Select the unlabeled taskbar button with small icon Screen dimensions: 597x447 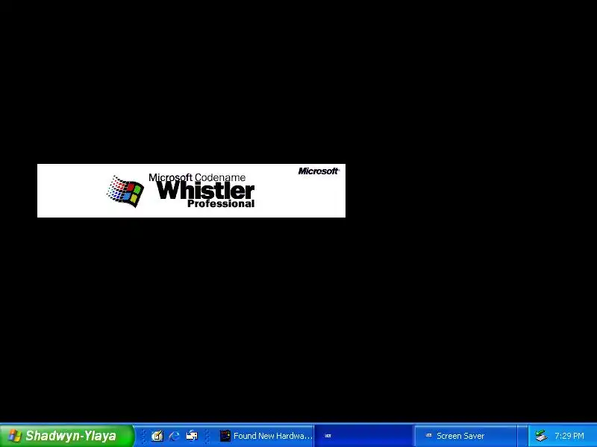(x=363, y=436)
